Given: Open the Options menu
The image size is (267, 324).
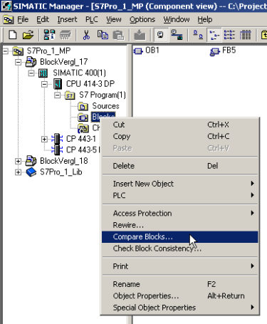Looking at the screenshot, I should coord(142,19).
